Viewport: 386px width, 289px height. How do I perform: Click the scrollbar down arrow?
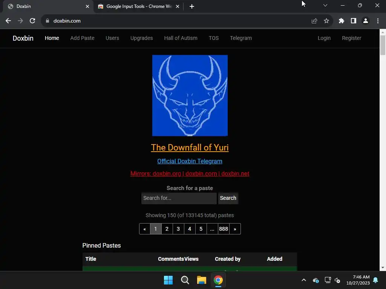(x=383, y=268)
